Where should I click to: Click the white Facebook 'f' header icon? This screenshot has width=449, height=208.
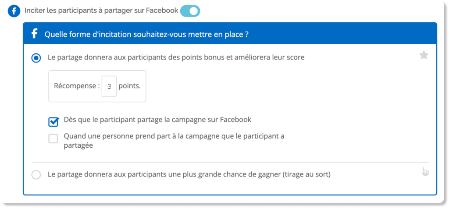[x=34, y=34]
